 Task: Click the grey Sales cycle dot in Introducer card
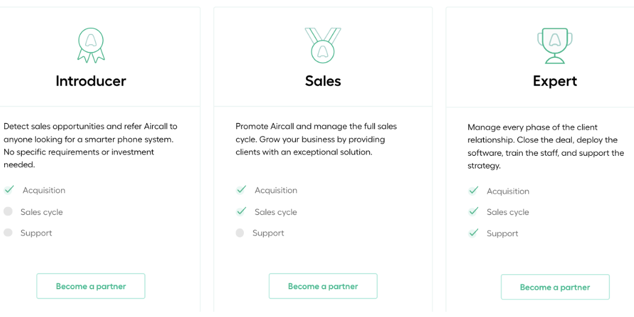8,211
